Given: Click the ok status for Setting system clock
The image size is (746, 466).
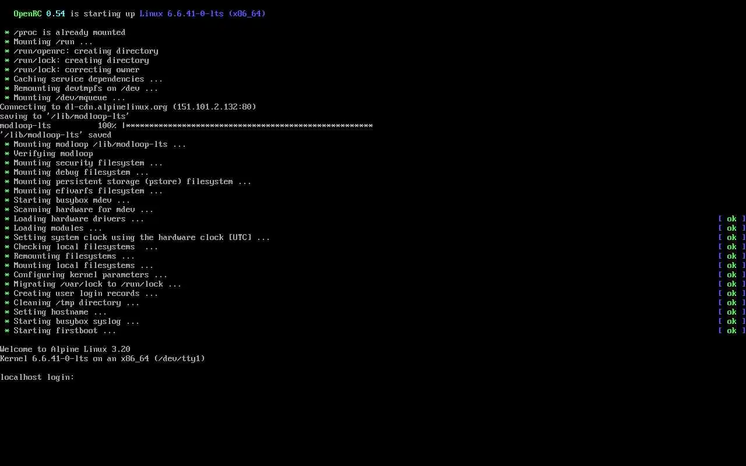Looking at the screenshot, I should (x=731, y=237).
